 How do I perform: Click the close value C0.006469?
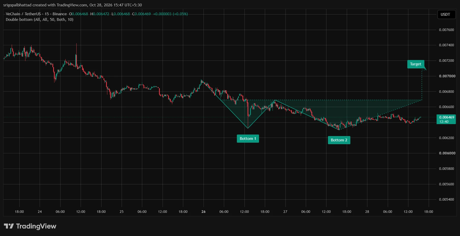pos(141,14)
